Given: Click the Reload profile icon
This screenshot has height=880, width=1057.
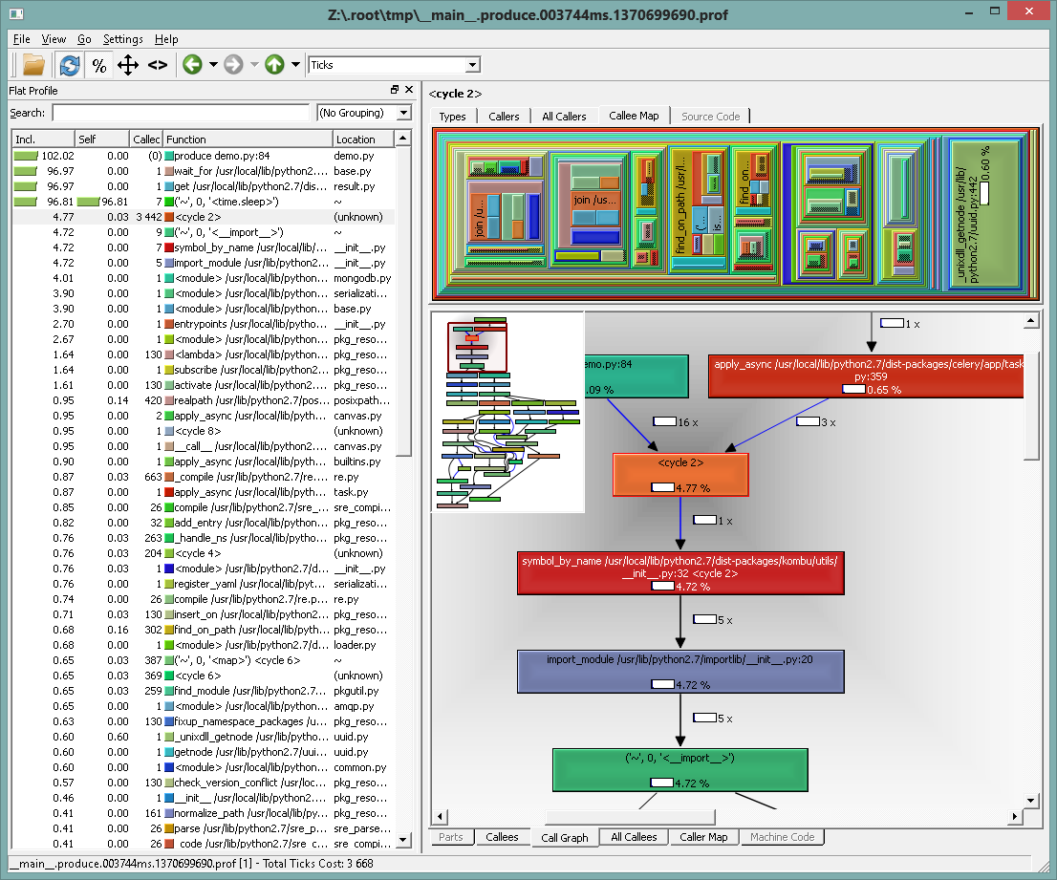Looking at the screenshot, I should (x=69, y=65).
